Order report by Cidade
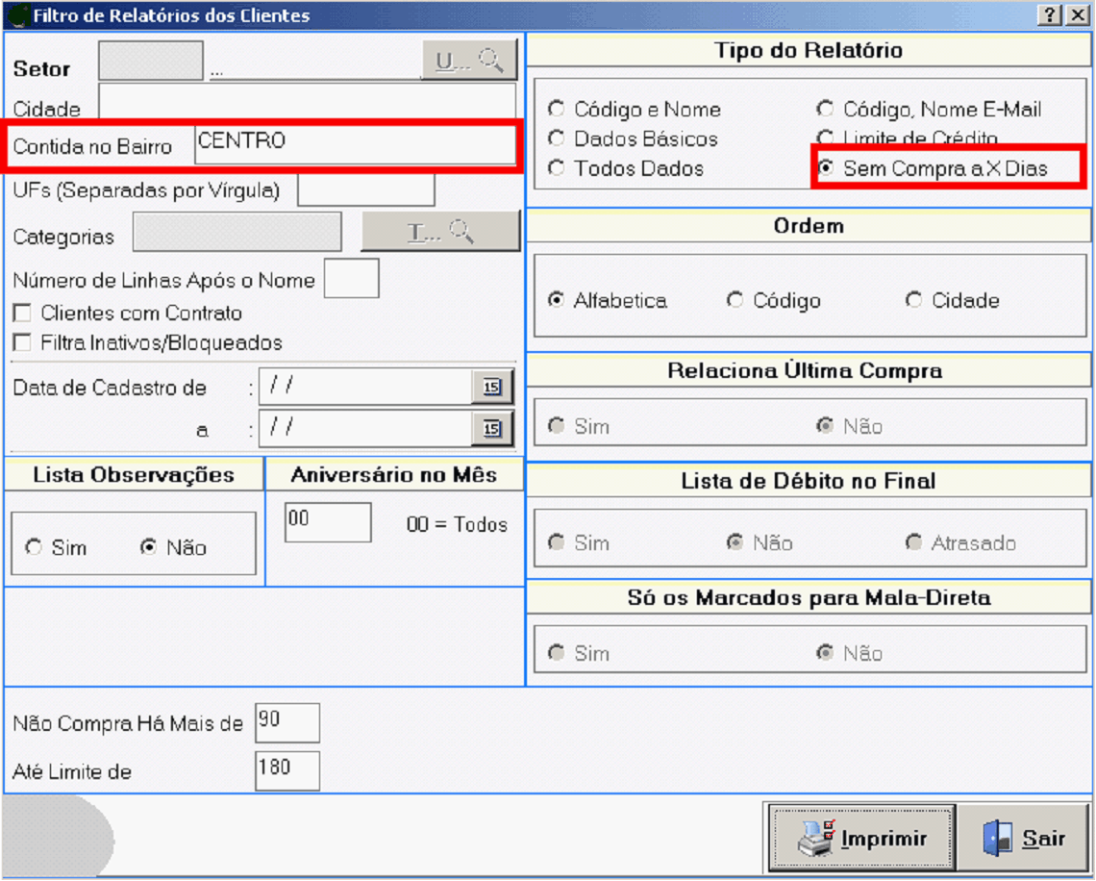Screen dimensions: 1096x881 pyautogui.click(x=914, y=300)
